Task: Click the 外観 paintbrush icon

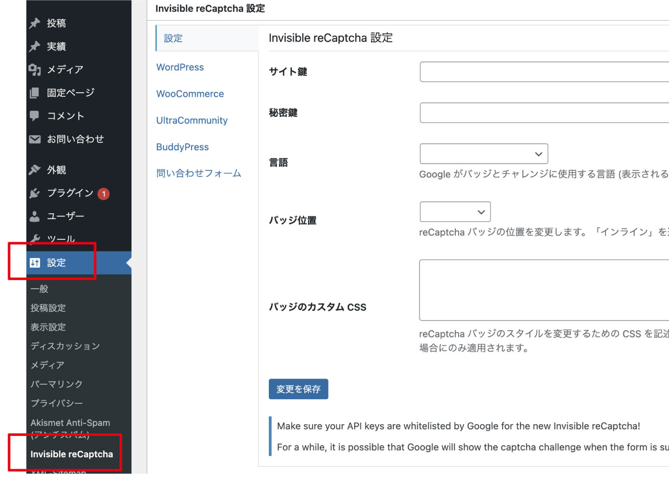Action: coord(35,170)
